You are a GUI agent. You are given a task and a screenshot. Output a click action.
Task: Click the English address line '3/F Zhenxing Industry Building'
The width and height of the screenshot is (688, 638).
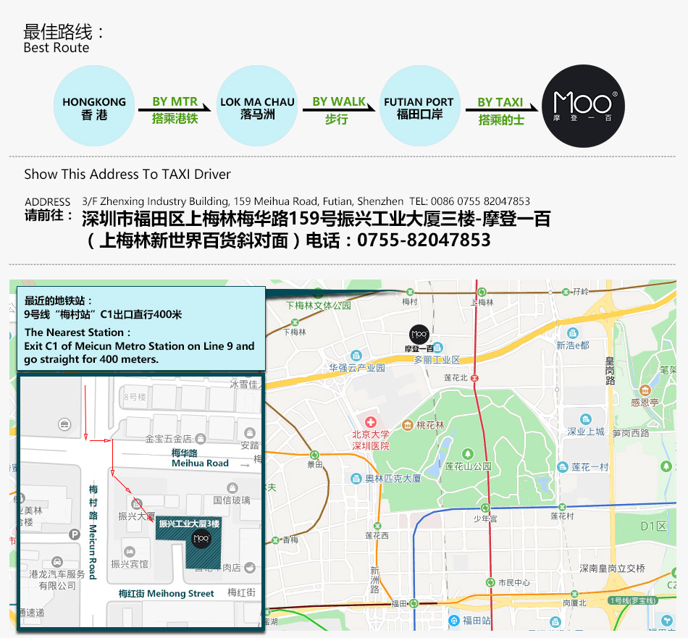pyautogui.click(x=243, y=201)
